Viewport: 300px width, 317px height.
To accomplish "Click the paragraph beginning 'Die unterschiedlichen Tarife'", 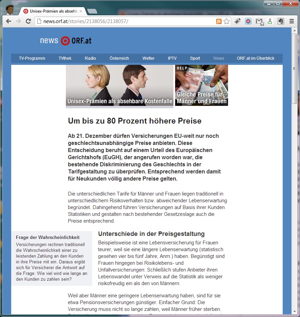I will point(147,207).
